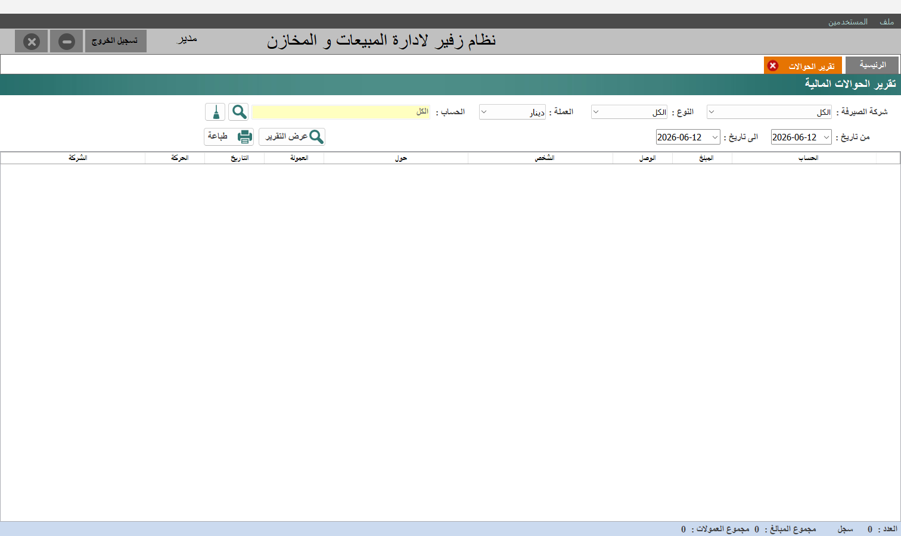Image resolution: width=901 pixels, height=536 pixels.
Task: Click the الشركة column header
Action: point(73,158)
